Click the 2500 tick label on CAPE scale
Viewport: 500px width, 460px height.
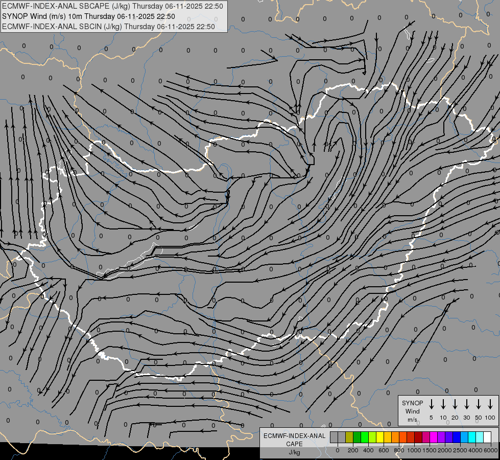460,450
